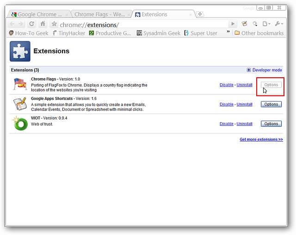The image size is (296, 235).
Task: Click the browser forward arrow
Action: 21,24
